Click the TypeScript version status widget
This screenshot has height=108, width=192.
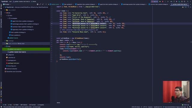158,107
